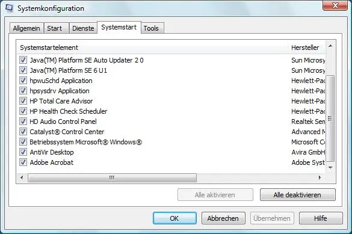Click the Systemkonfiguration title bar icon
The height and width of the screenshot is (234, 352).
[x=9, y=8]
